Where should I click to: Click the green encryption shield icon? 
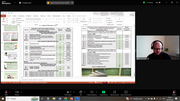144,3
